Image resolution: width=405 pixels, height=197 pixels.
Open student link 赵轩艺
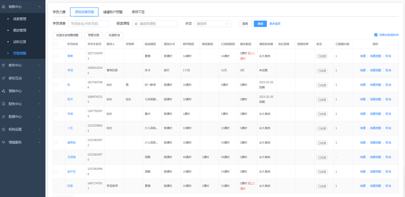tap(72, 172)
